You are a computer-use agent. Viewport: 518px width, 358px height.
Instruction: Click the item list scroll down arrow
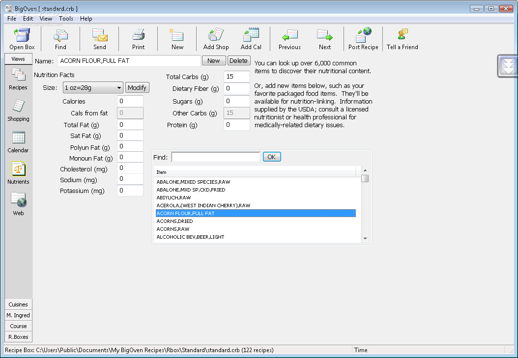click(365, 238)
